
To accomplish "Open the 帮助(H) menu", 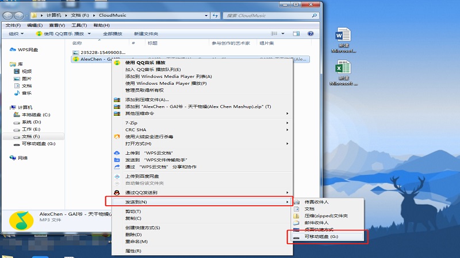I will [x=102, y=25].
